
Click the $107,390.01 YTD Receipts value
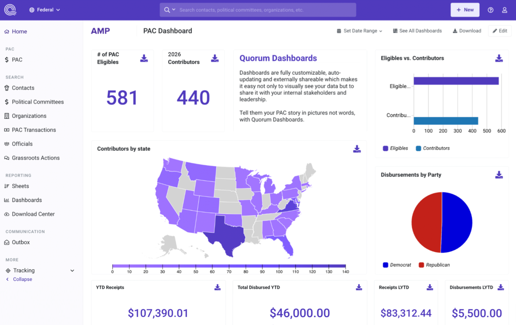click(x=158, y=313)
